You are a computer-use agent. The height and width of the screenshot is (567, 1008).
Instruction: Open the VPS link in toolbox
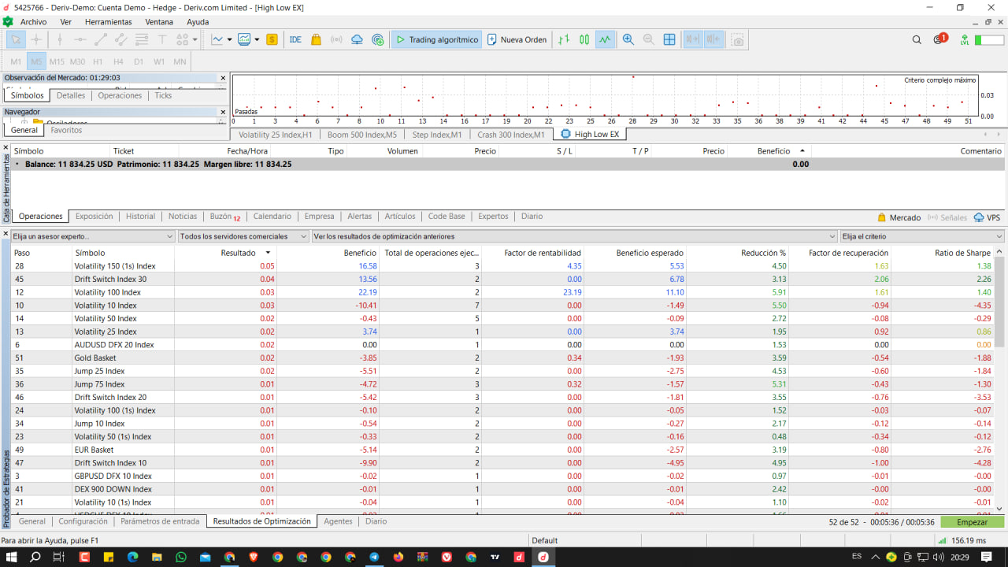[x=988, y=217]
